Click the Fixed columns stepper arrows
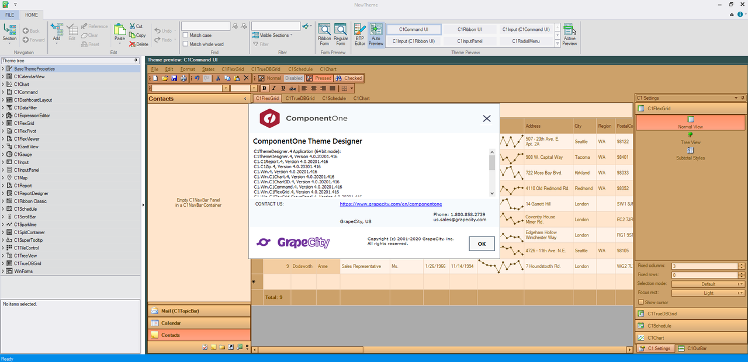748x362 pixels. pos(742,266)
